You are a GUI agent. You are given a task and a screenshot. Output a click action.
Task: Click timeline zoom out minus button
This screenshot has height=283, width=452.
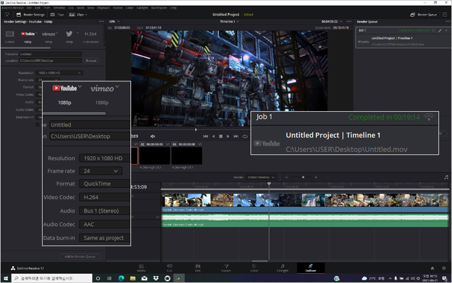tap(286, 177)
